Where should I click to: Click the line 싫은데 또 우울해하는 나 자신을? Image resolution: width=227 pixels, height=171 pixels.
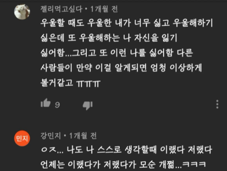click(109, 38)
